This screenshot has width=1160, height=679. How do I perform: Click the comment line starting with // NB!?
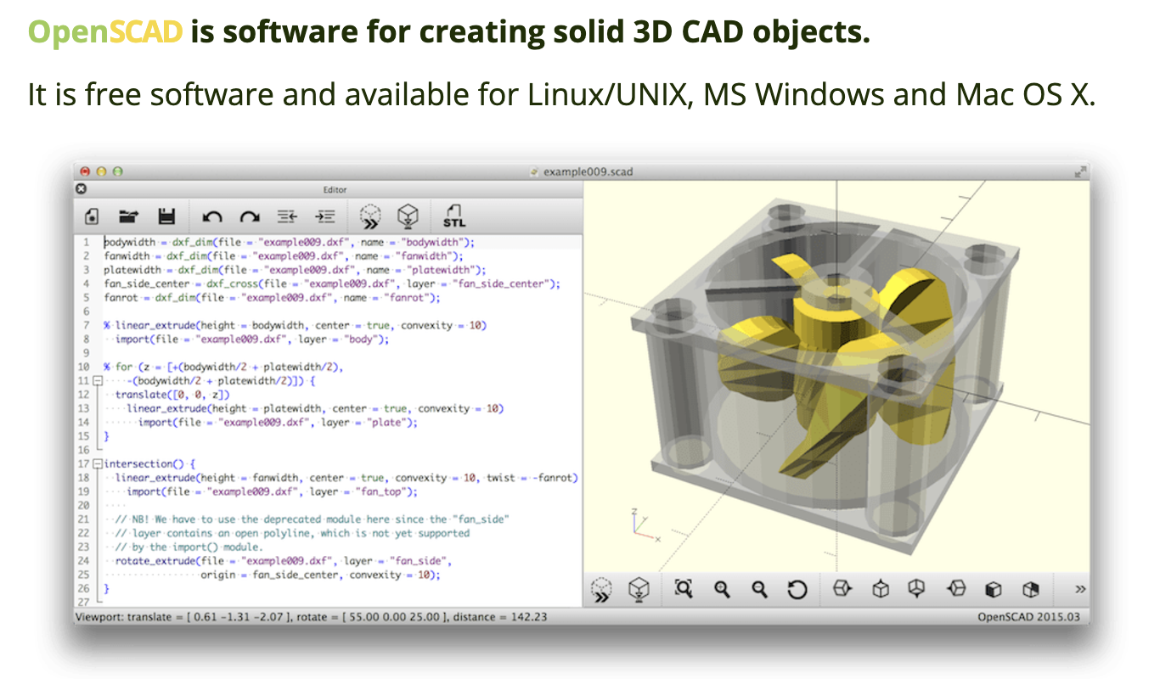pos(312,519)
